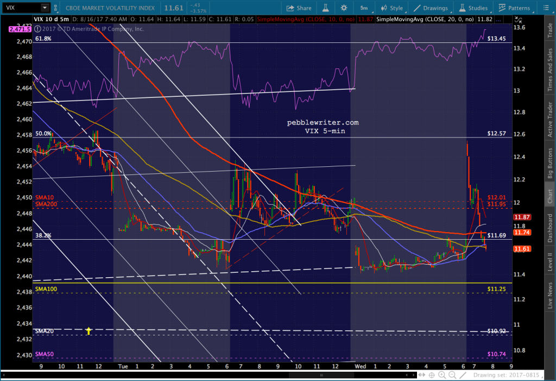Click the 2,471.5 magenta price bubble

coord(20,29)
